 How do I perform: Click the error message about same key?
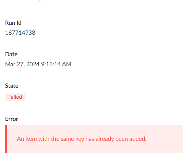click(82, 139)
